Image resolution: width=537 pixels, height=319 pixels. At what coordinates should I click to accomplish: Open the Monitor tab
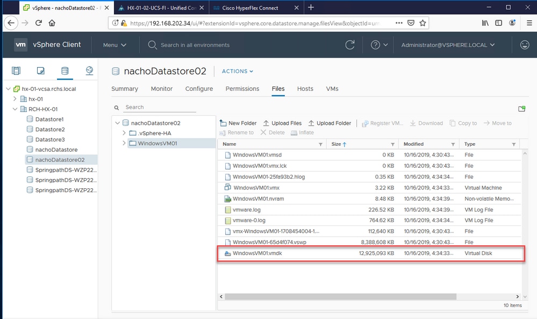coord(162,89)
